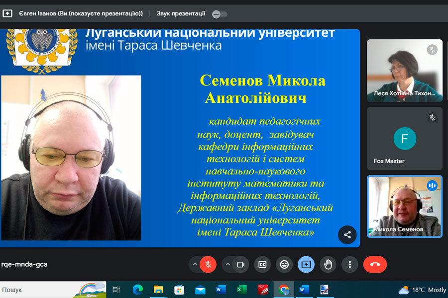Viewport: 448px width, 298px height.
Task: Click the Fox Master avatar circle
Action: click(x=405, y=139)
